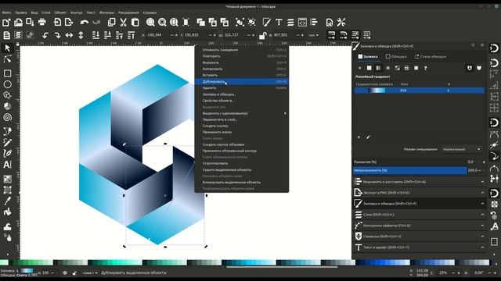
Task: Click the Paste clipboard icon
Action: (x=135, y=22)
